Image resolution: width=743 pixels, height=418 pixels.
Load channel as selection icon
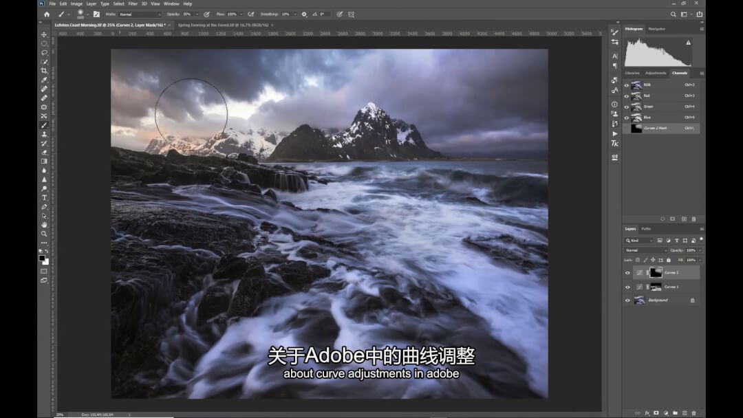pyautogui.click(x=663, y=219)
